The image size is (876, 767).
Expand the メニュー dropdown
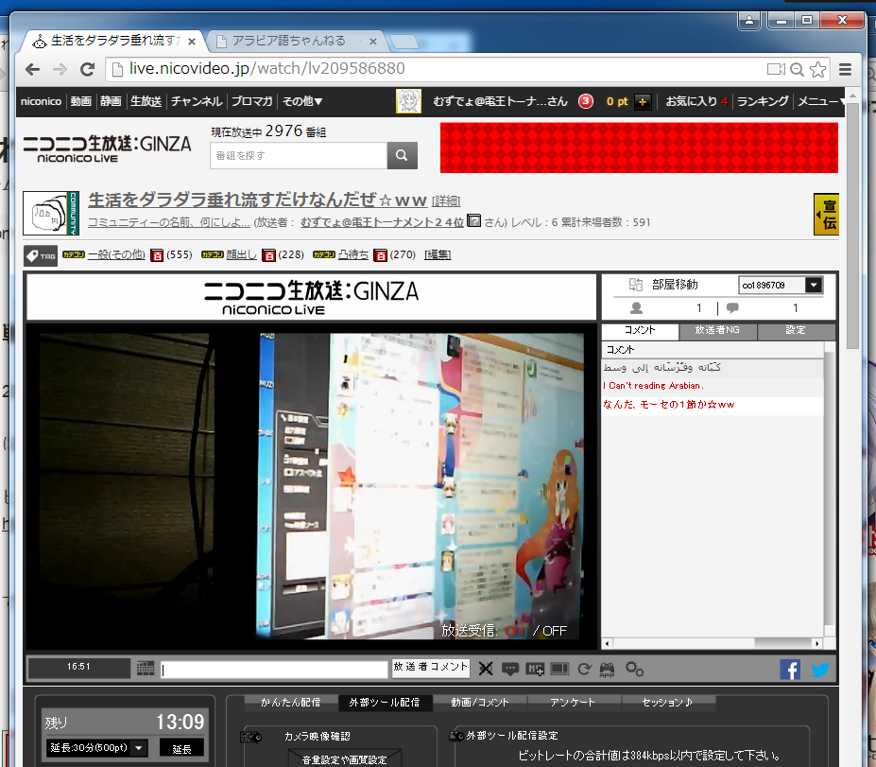point(821,101)
